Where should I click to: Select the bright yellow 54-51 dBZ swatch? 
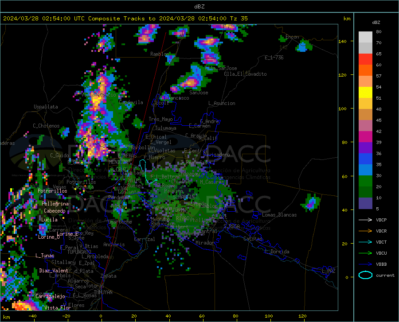click(x=365, y=93)
